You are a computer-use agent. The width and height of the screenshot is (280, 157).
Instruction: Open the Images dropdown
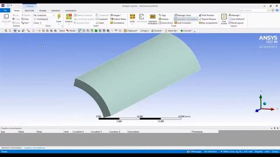pyautogui.click(x=115, y=15)
